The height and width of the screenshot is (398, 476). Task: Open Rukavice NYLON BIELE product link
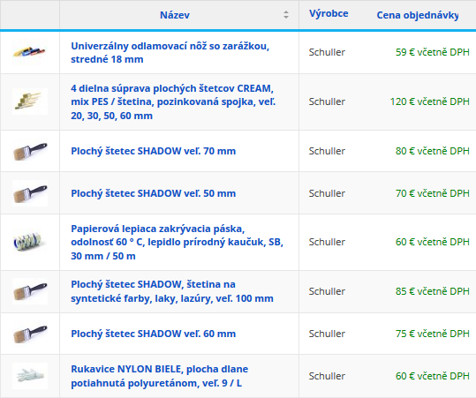click(x=159, y=376)
